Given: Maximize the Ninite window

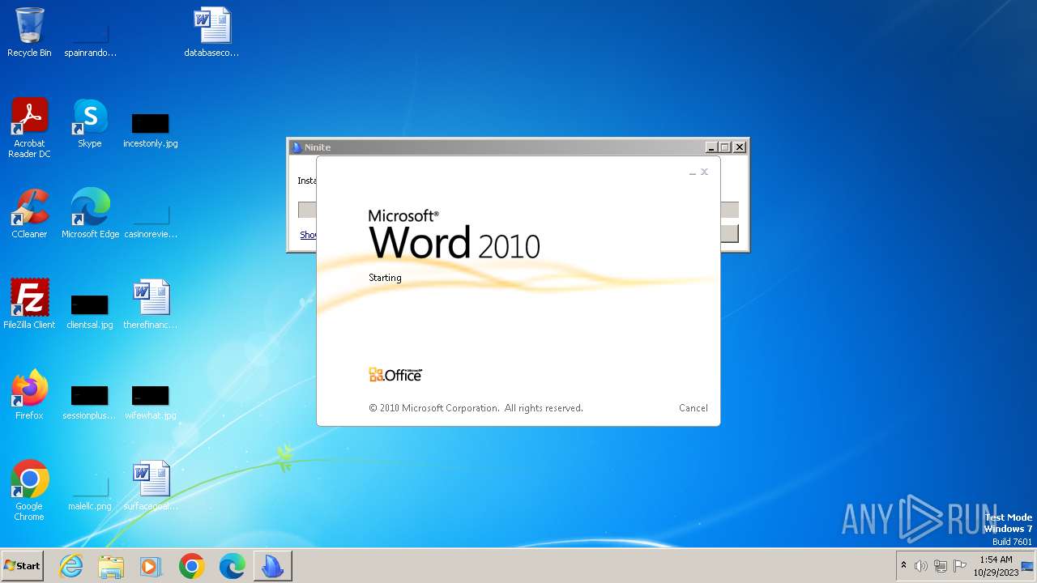Looking at the screenshot, I should click(x=725, y=147).
